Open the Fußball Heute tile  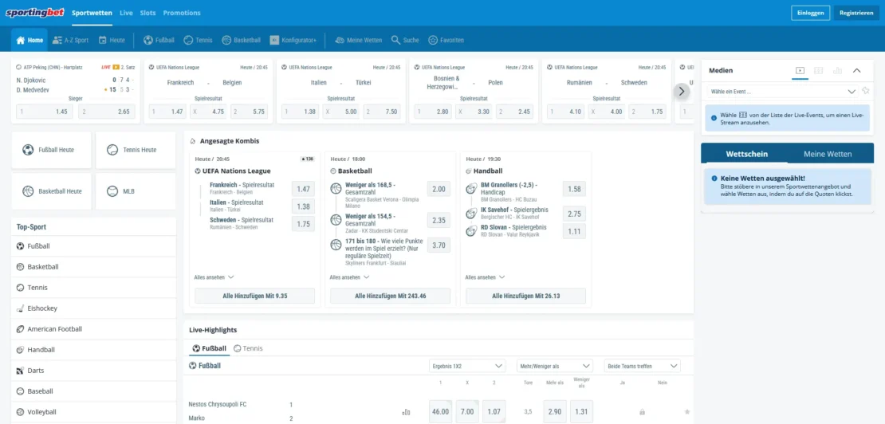(x=51, y=150)
